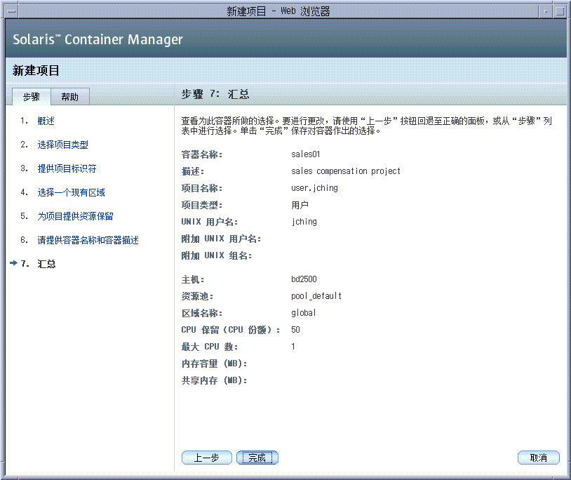Select current step 7 汇总
The width and height of the screenshot is (571, 480).
coord(46,264)
